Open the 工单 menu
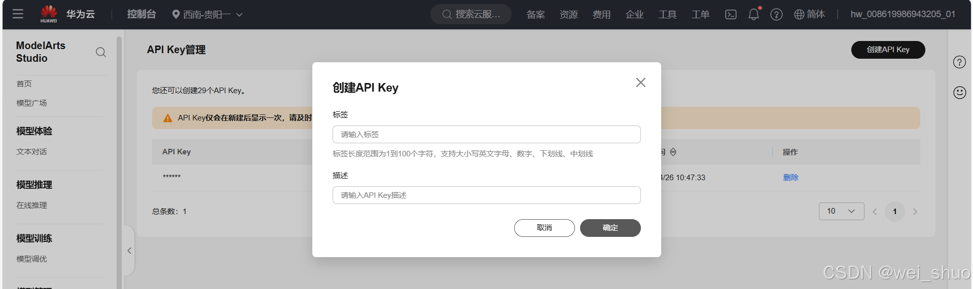The image size is (973, 289). pos(701,15)
